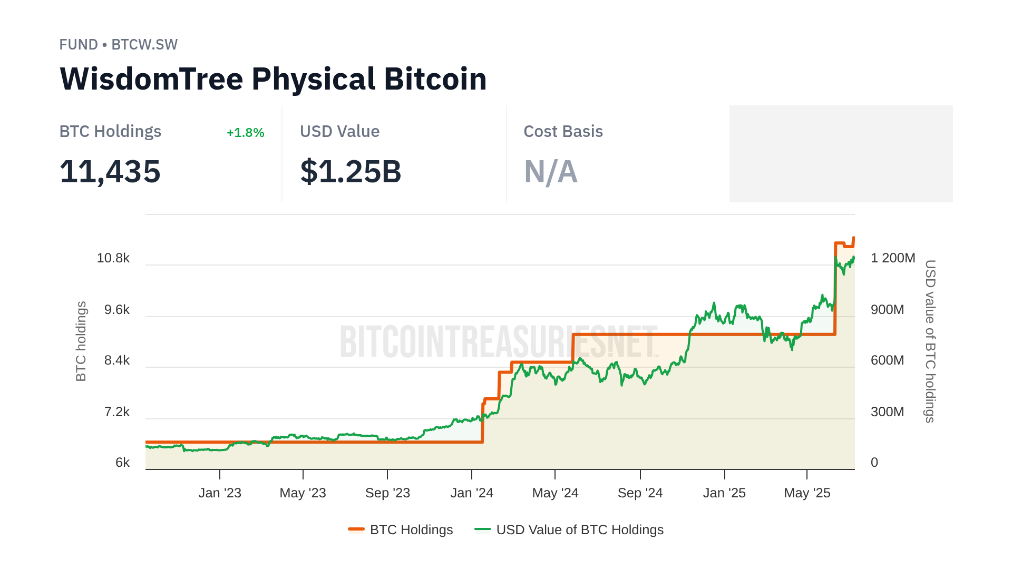Click the 1 200M right axis label
The width and height of the screenshot is (1012, 569).
tap(893, 258)
